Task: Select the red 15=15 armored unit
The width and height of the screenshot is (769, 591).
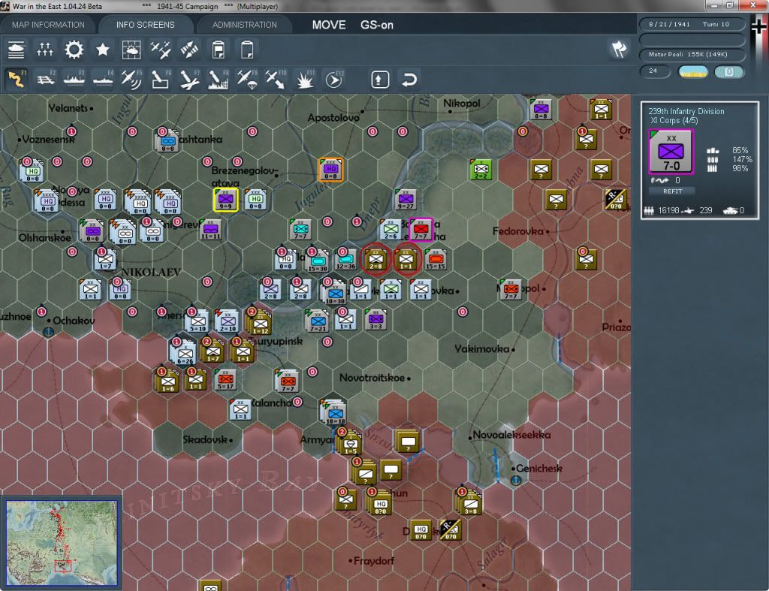Action: tap(436, 260)
